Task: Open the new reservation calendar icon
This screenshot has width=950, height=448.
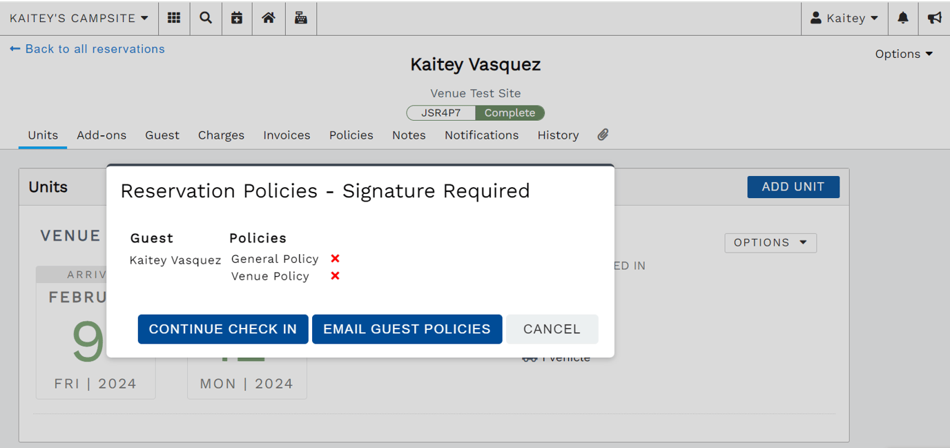Action: (x=237, y=18)
